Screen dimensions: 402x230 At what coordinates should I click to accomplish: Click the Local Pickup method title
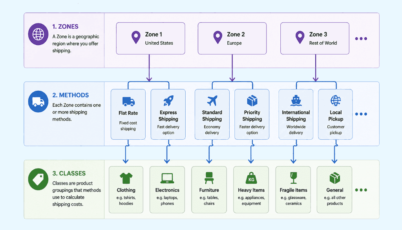tap(336, 116)
